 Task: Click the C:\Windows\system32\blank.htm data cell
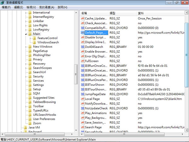160,99
